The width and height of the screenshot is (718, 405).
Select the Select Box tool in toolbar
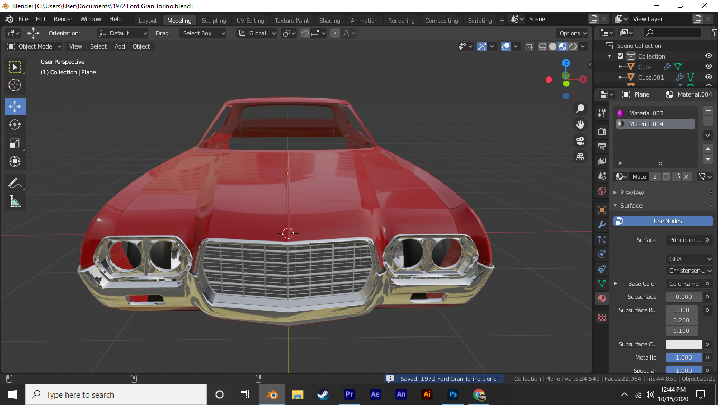[x=15, y=67]
